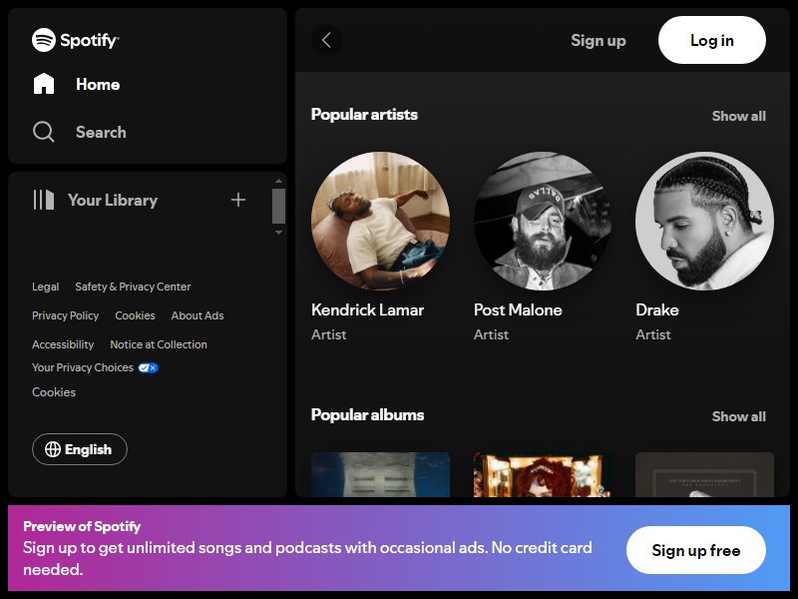
Task: Open Post Malone artist photo
Action: pyautogui.click(x=543, y=221)
